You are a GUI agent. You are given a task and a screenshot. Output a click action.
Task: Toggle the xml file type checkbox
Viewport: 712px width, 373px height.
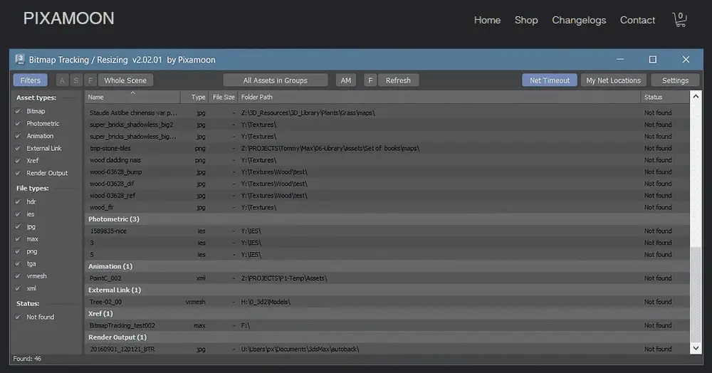[18, 288]
